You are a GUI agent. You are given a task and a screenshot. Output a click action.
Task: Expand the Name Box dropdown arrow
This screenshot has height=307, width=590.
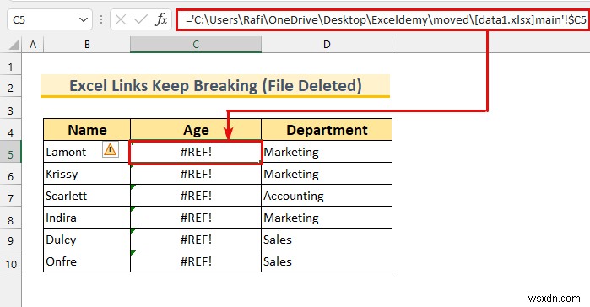tap(84, 19)
